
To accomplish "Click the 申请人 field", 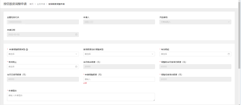I will coord(119,22).
